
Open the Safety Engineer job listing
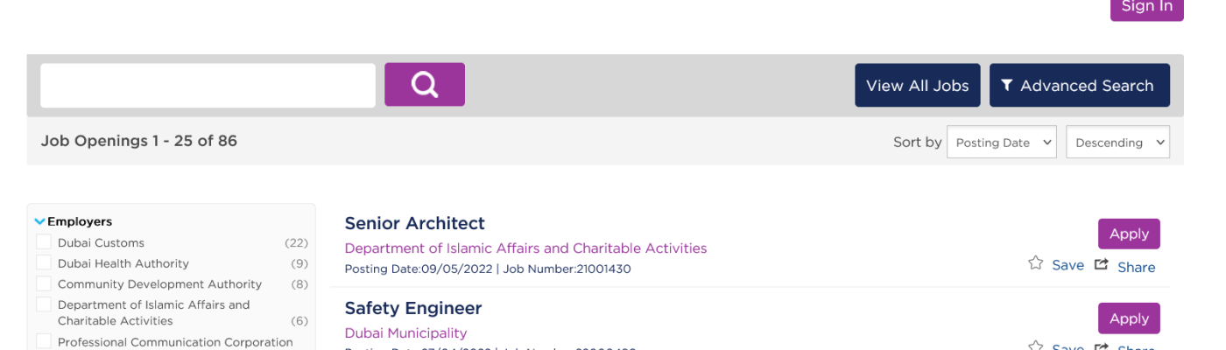pos(413,308)
